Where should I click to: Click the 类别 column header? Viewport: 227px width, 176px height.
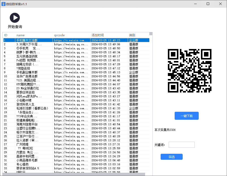click(132, 35)
